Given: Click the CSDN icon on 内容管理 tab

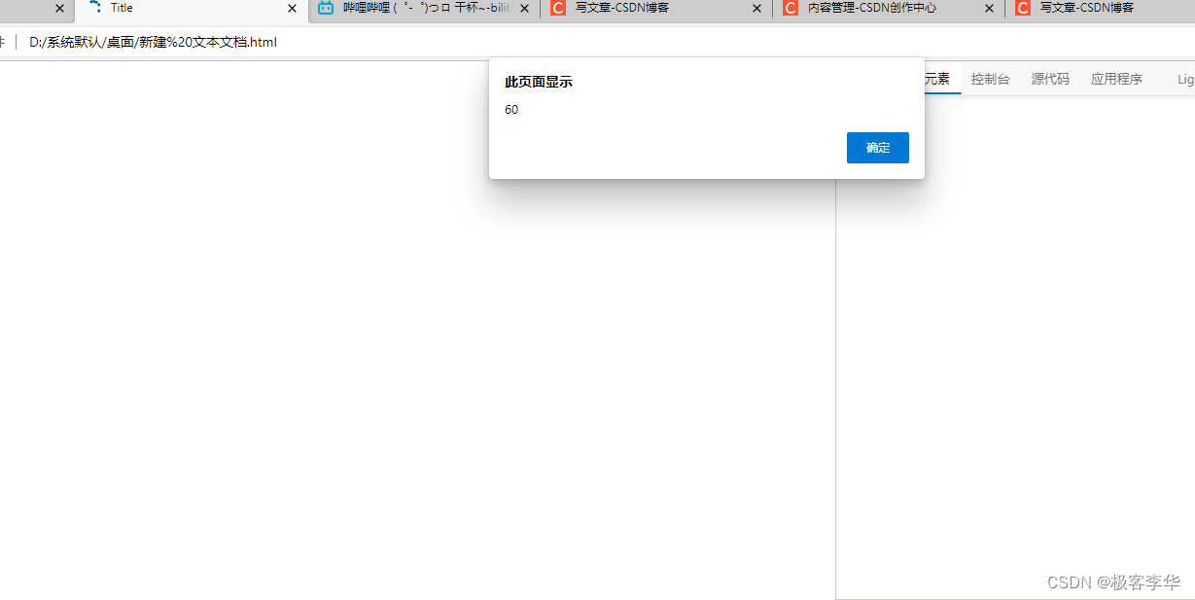Looking at the screenshot, I should [x=791, y=8].
